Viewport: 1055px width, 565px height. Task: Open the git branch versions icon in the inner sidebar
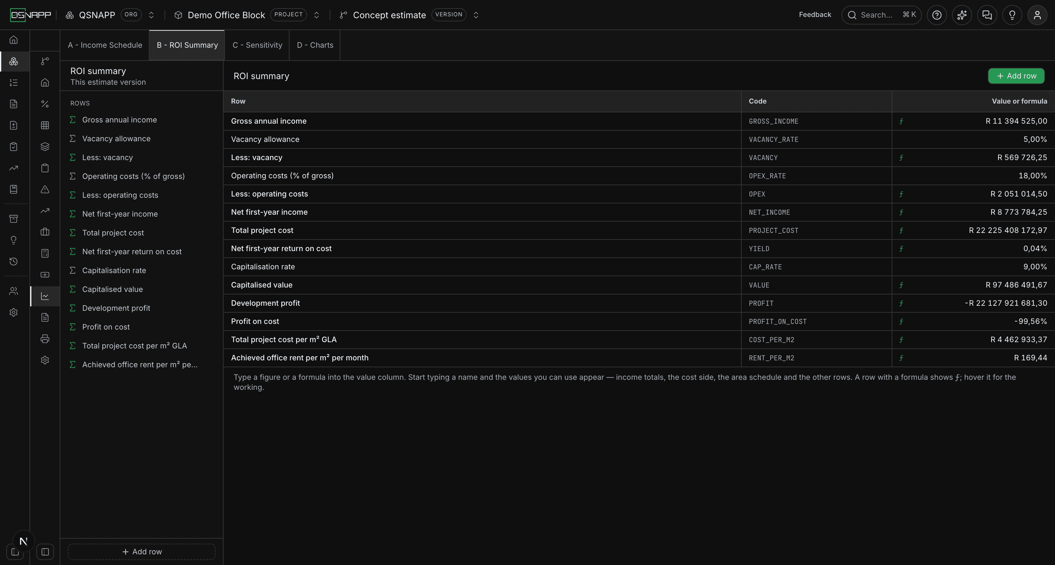(x=45, y=62)
